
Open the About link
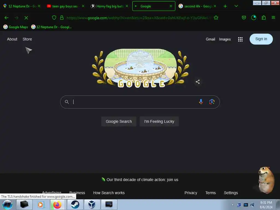tap(12, 39)
